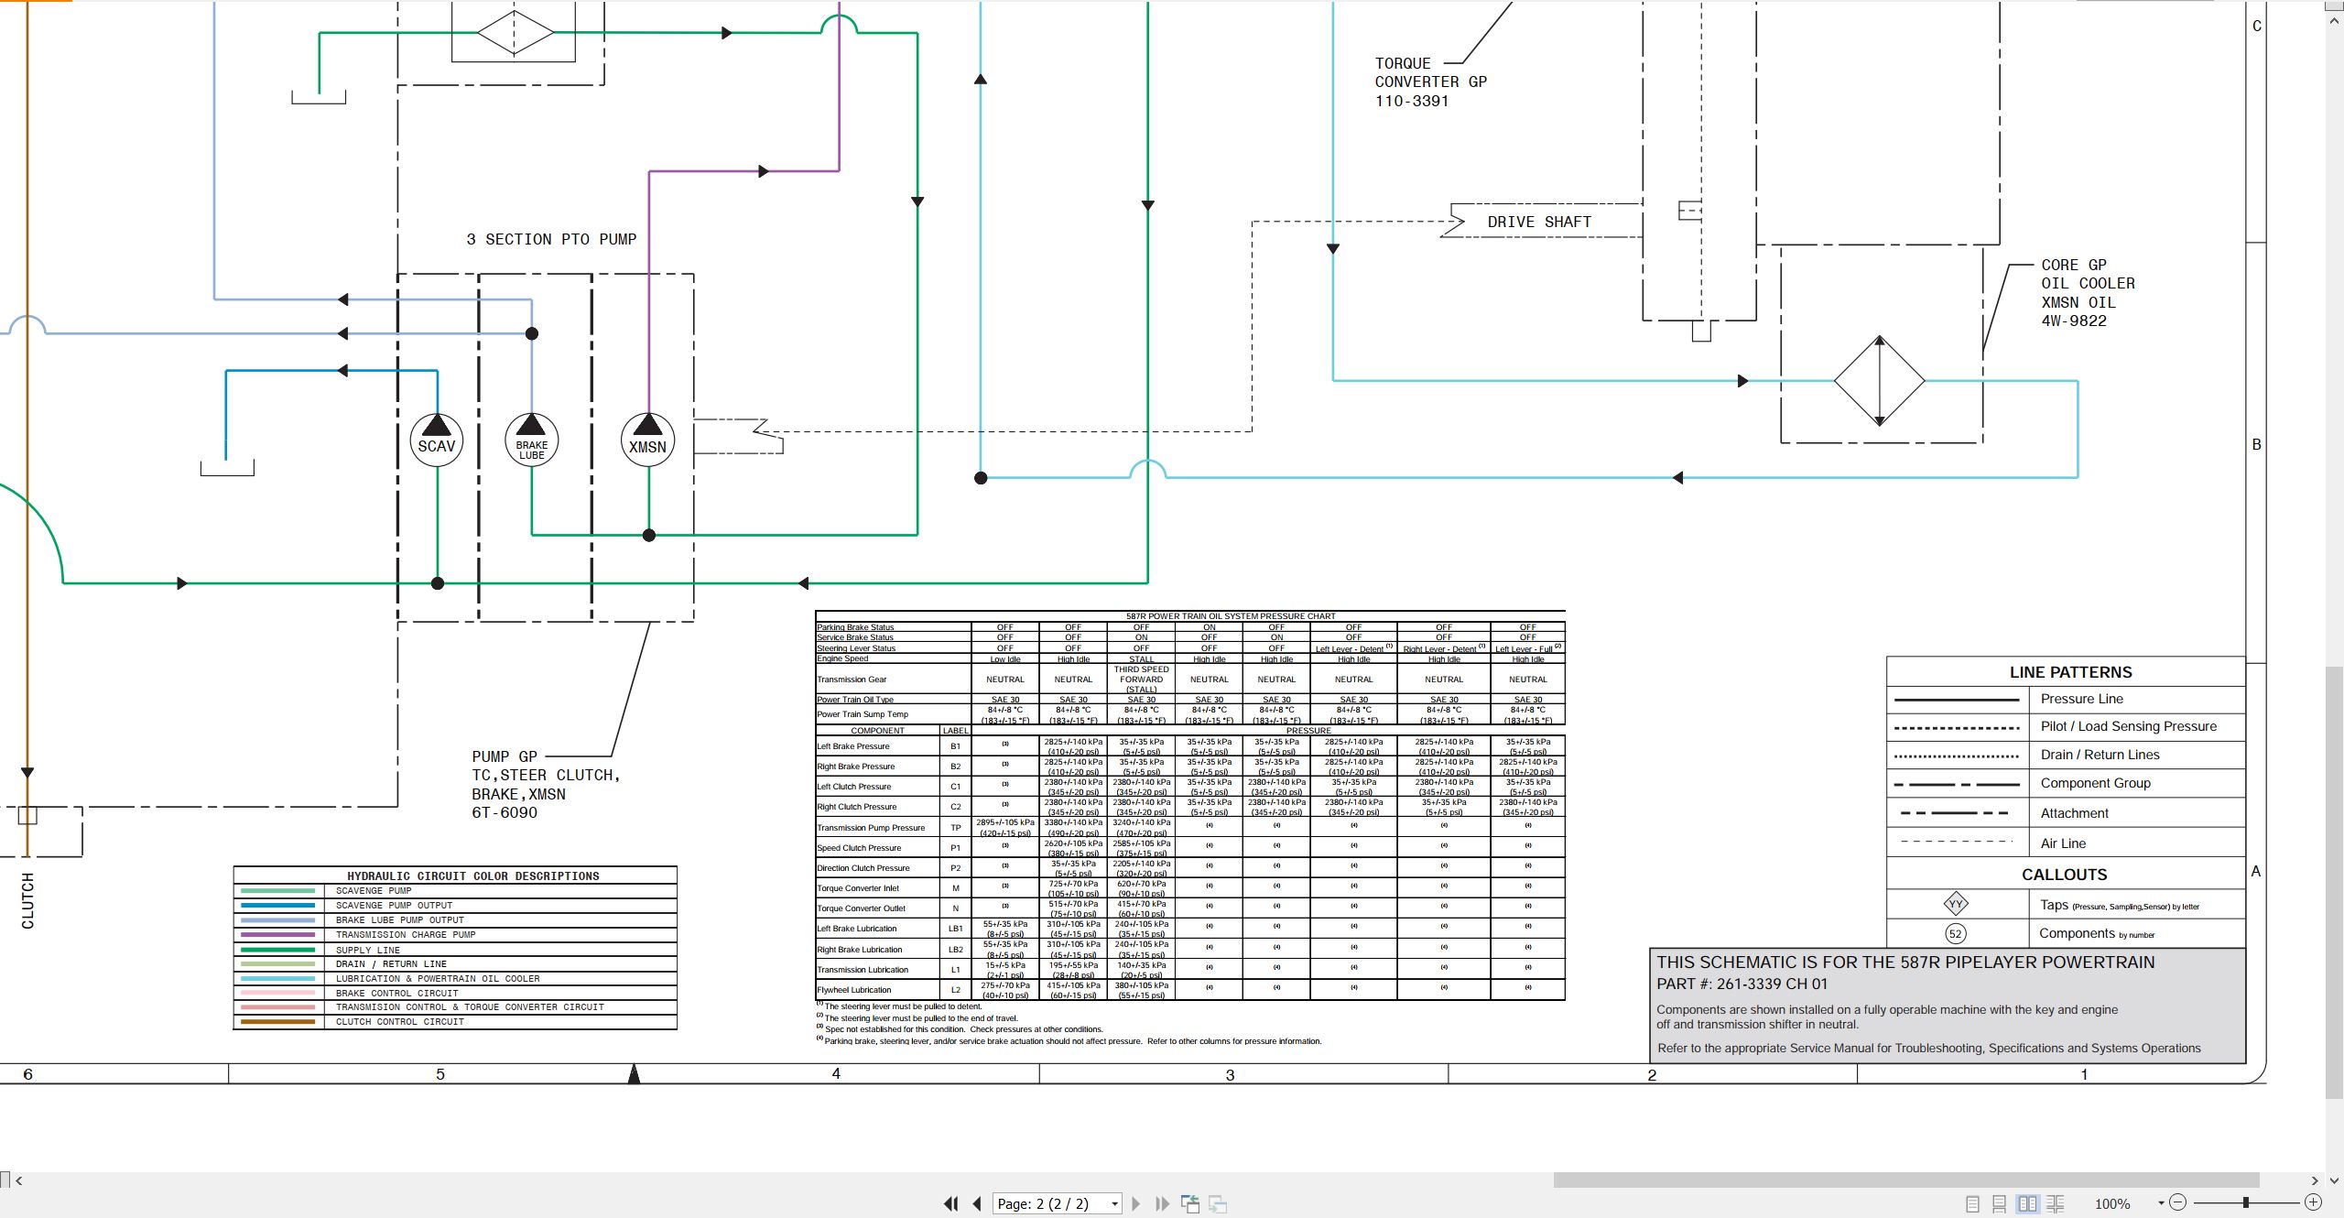This screenshot has height=1218, width=2344.
Task: Click the 'TRANSMISSION CHARGE PUMP' color row
Action: coord(455,934)
